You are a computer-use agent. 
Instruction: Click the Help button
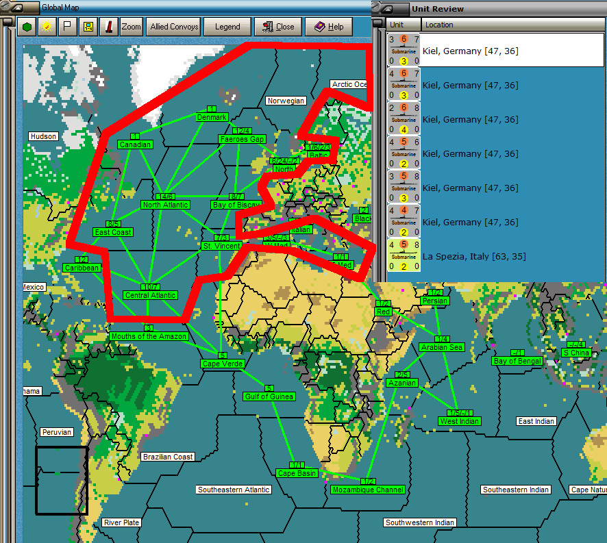click(329, 27)
